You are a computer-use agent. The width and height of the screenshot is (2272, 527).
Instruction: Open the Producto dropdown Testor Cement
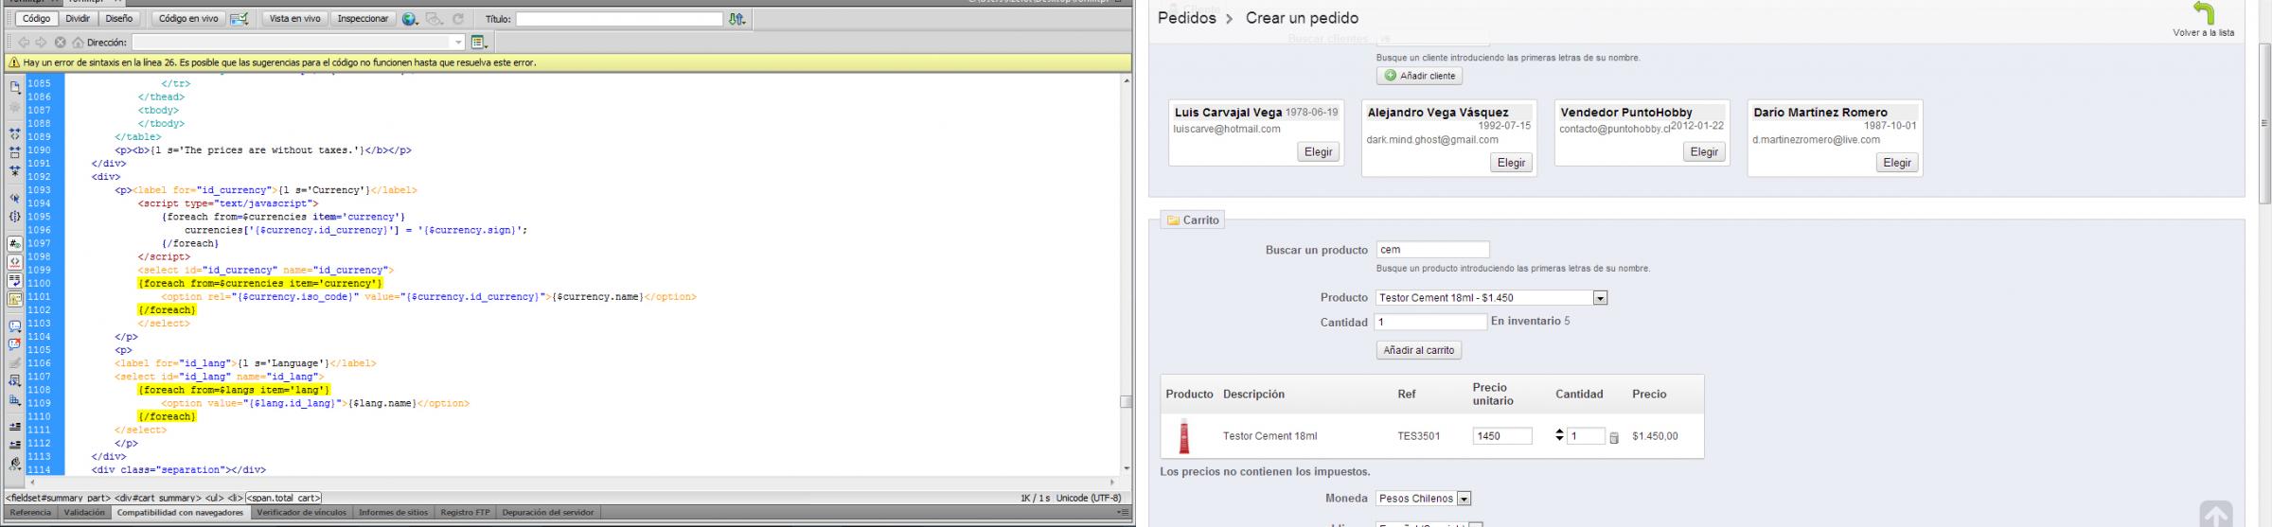(1492, 298)
